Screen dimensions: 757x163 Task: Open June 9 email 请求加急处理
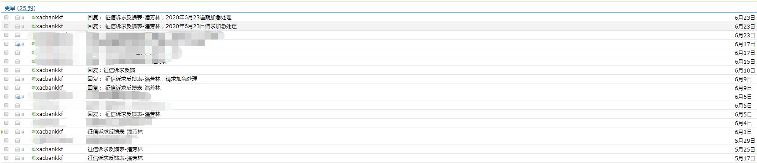[142, 79]
